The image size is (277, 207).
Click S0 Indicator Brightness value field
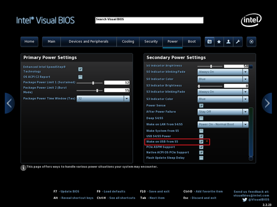point(236,66)
